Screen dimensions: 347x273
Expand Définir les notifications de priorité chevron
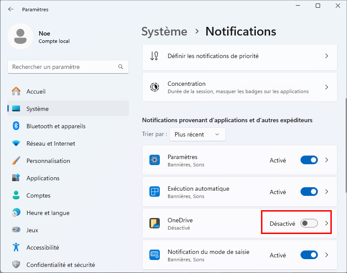327,56
